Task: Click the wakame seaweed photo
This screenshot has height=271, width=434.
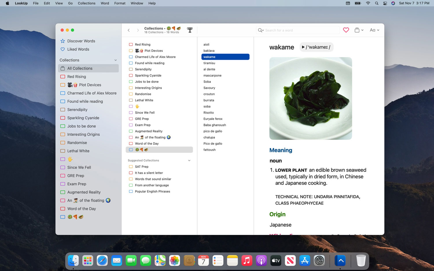Action: click(310, 98)
